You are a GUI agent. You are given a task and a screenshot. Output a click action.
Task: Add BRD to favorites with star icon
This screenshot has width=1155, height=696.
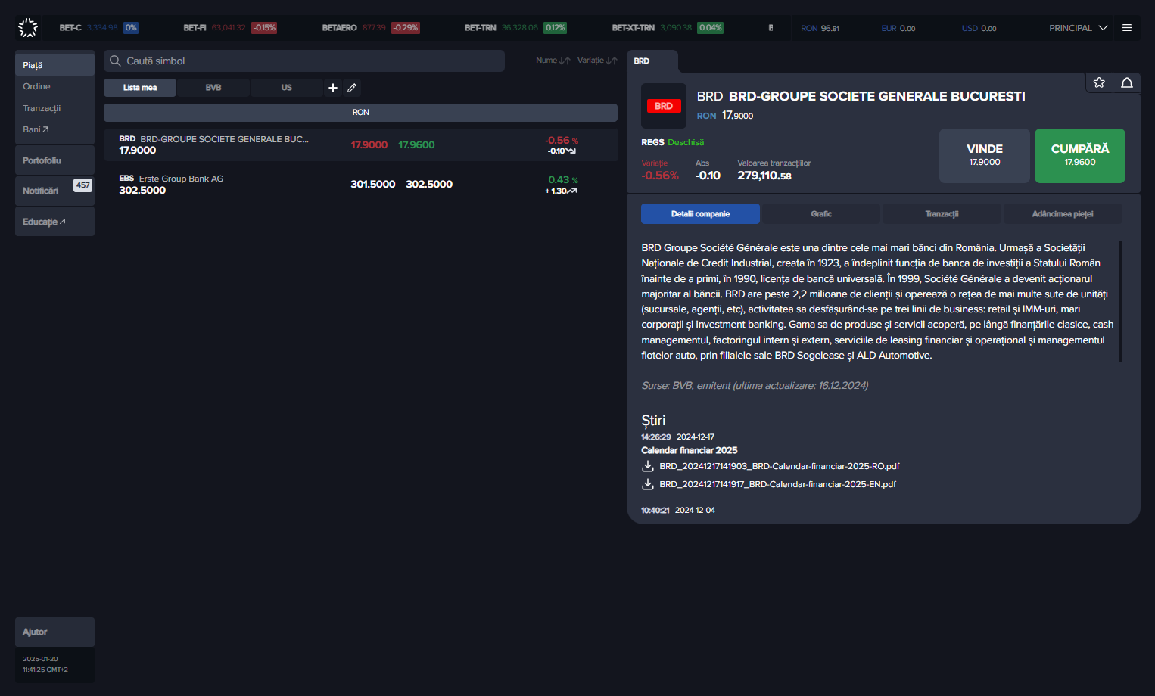click(1099, 82)
